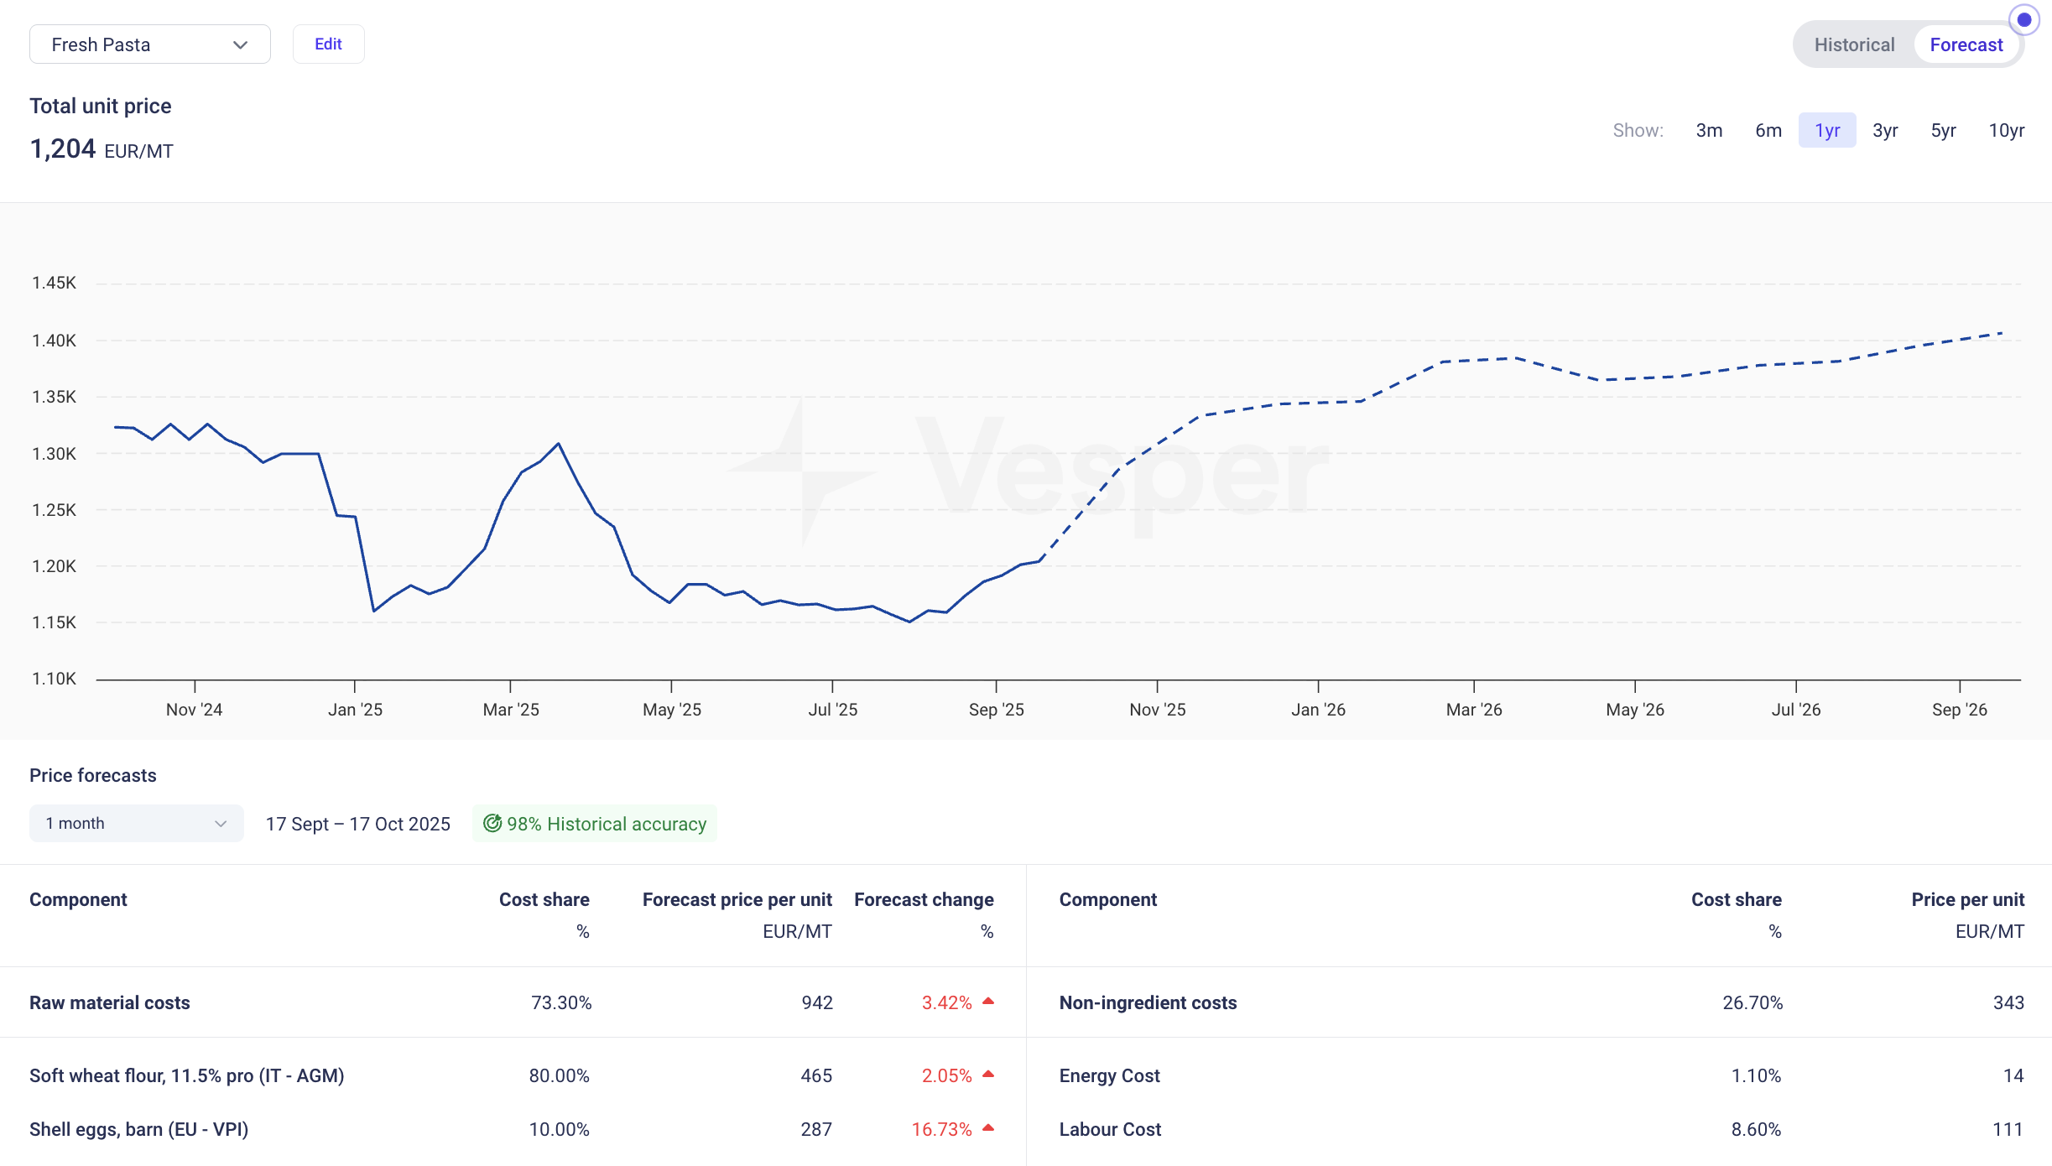The height and width of the screenshot is (1166, 2052).
Task: Expand Raw material costs row
Action: pyautogui.click(x=110, y=1003)
